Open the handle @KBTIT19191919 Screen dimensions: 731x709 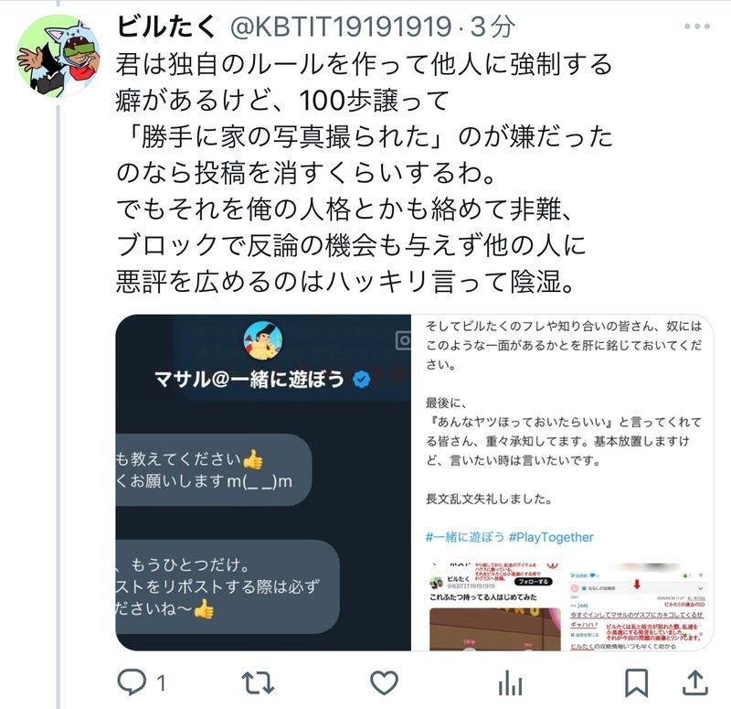coord(341,27)
